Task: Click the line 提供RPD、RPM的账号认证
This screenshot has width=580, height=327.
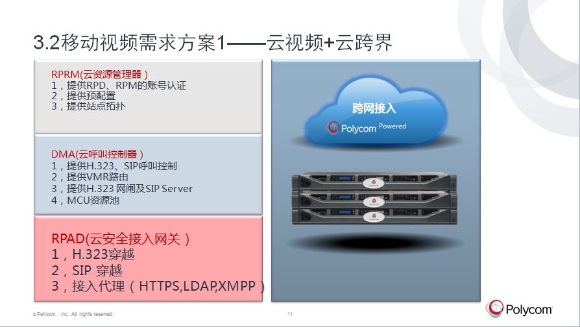Action: 119,86
